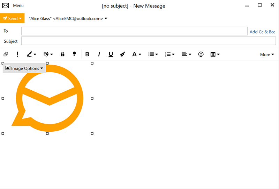
Task: Click the quick text lightning icon
Action: pos(46,54)
